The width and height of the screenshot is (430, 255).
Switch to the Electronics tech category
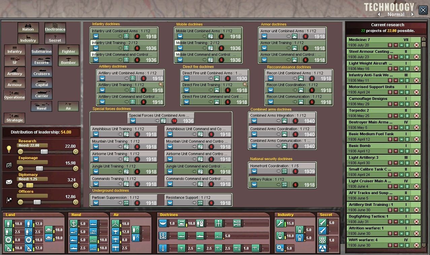[55, 28]
